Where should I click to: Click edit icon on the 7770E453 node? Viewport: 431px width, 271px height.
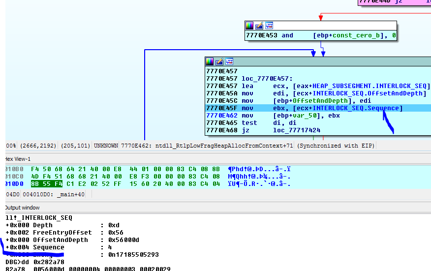point(259,26)
